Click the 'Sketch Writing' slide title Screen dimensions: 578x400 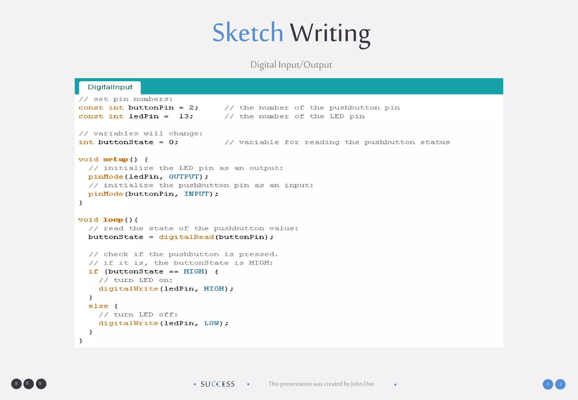click(x=291, y=33)
